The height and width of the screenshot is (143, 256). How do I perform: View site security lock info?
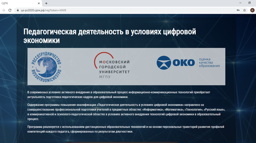[18, 10]
